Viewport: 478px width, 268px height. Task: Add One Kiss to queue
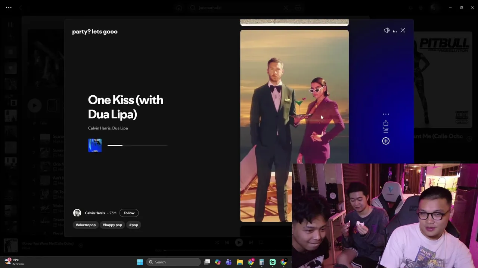click(x=386, y=130)
